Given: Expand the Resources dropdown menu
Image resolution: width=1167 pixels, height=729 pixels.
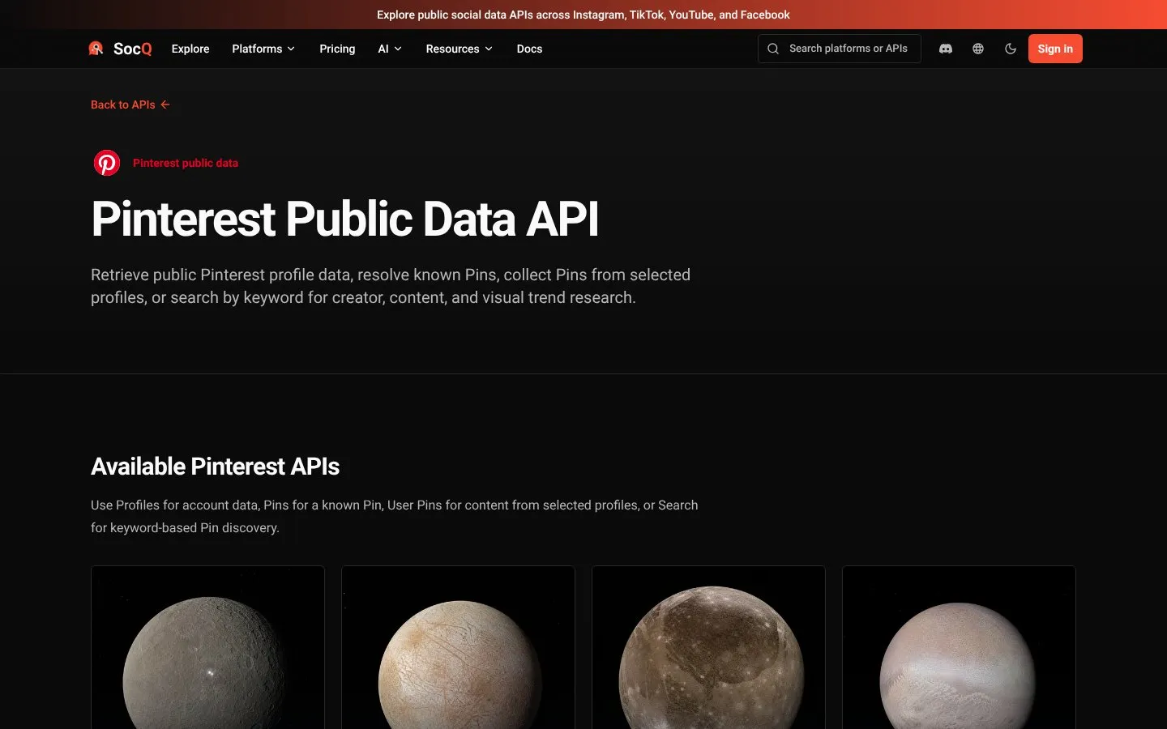Looking at the screenshot, I should pos(460,49).
